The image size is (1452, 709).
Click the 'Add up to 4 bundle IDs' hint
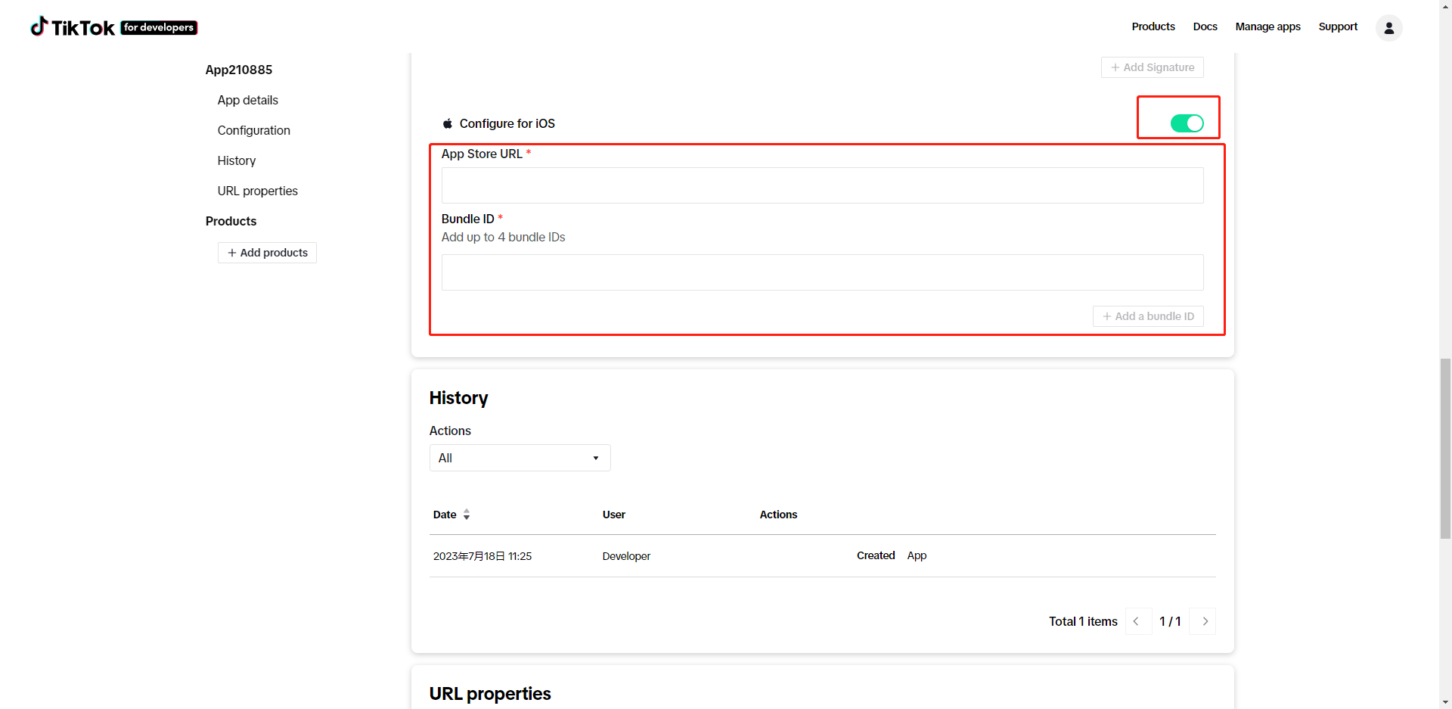[x=504, y=237]
